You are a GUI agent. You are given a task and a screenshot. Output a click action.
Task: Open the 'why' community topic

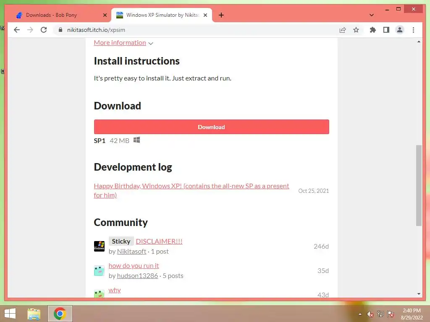[115, 290]
